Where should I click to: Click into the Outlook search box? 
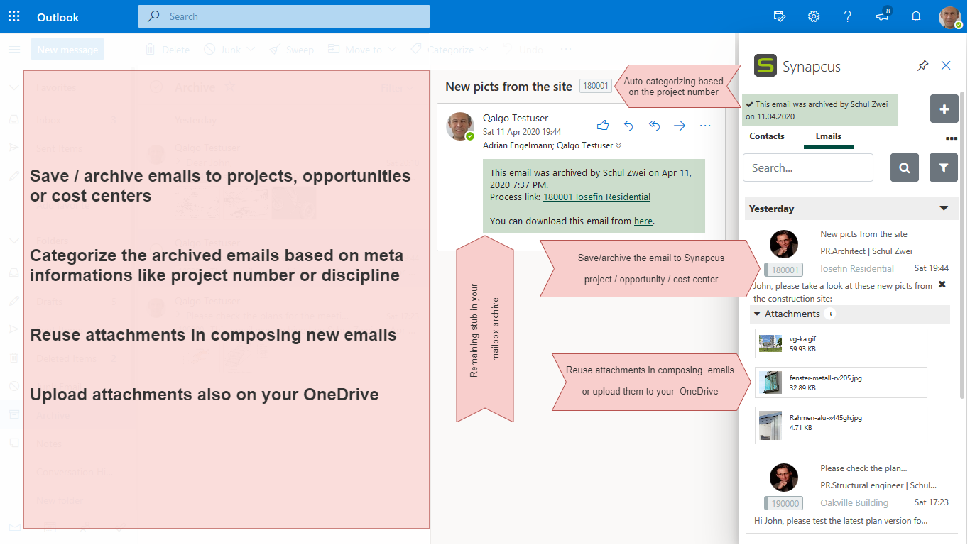pyautogui.click(x=284, y=16)
